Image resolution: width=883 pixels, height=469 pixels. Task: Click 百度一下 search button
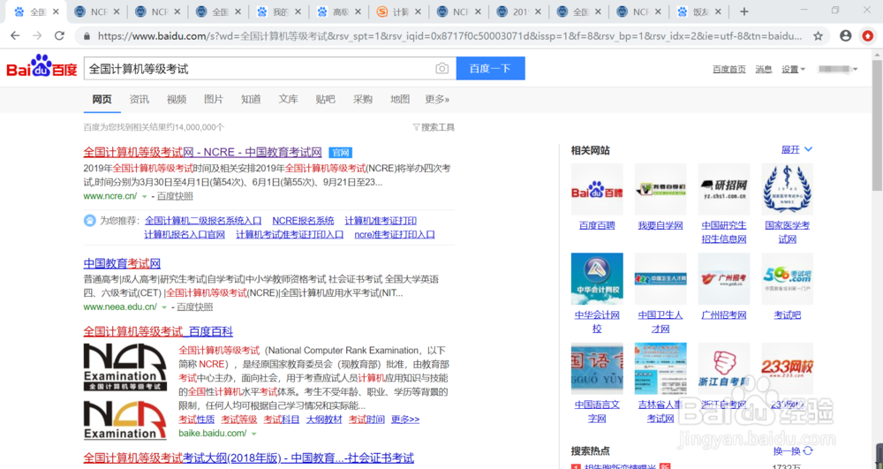click(490, 68)
